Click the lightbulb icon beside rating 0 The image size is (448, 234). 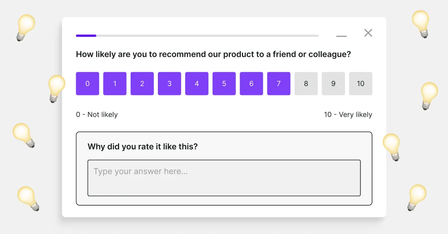(56, 88)
